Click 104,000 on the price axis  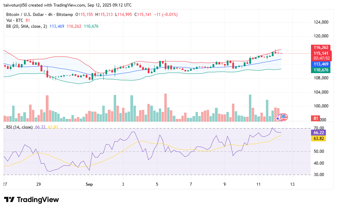321,92
